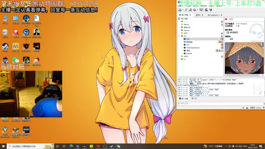Open the taskbar clock showing 23:22
The height and width of the screenshot is (149, 265).
252,146
